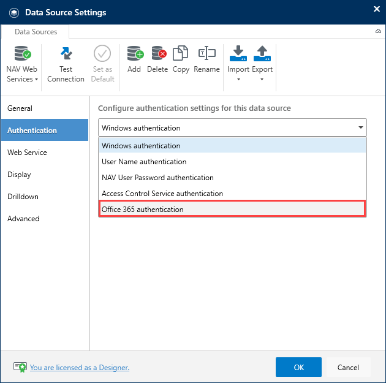The height and width of the screenshot is (383, 386).
Task: Open the NAV Web Services data source menu
Action: click(x=22, y=64)
